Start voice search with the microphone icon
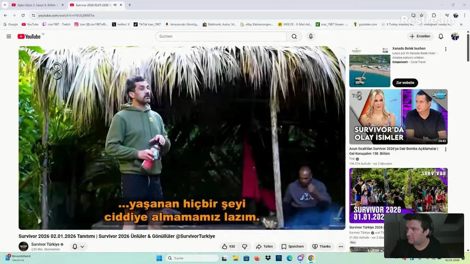 [311, 36]
